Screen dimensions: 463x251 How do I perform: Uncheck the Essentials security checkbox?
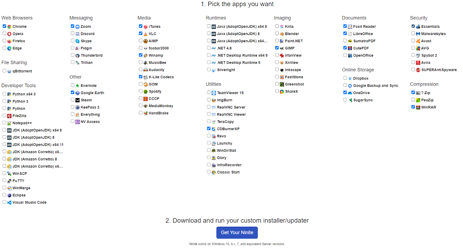pyautogui.click(x=413, y=26)
